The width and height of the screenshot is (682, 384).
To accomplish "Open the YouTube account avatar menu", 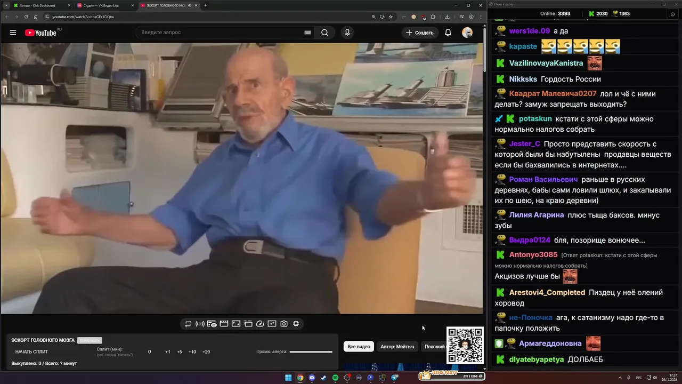I will 467,33.
